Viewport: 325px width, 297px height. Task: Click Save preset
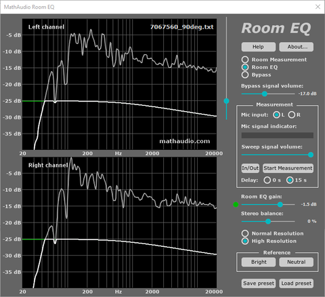coord(259,283)
